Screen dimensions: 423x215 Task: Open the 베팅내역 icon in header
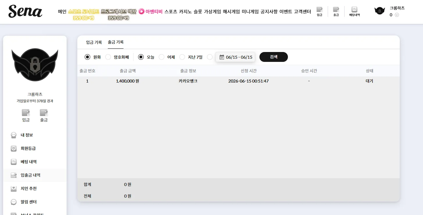(x=354, y=11)
